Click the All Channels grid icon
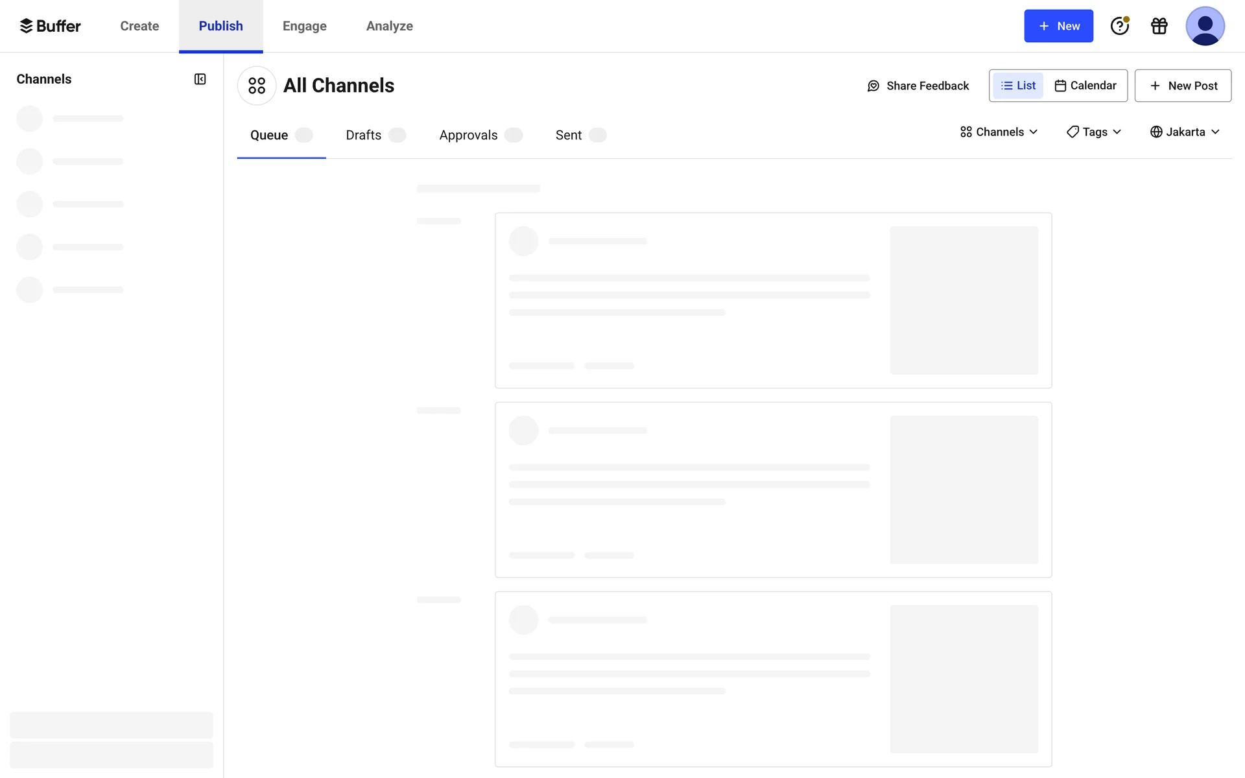Image resolution: width=1245 pixels, height=778 pixels. pos(257,86)
